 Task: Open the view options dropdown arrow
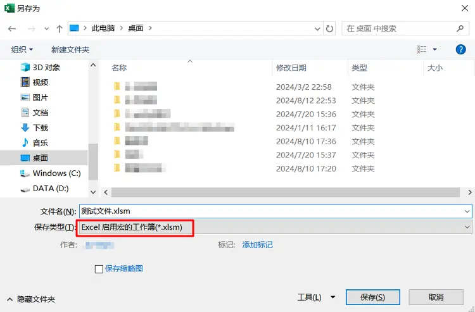pos(434,49)
